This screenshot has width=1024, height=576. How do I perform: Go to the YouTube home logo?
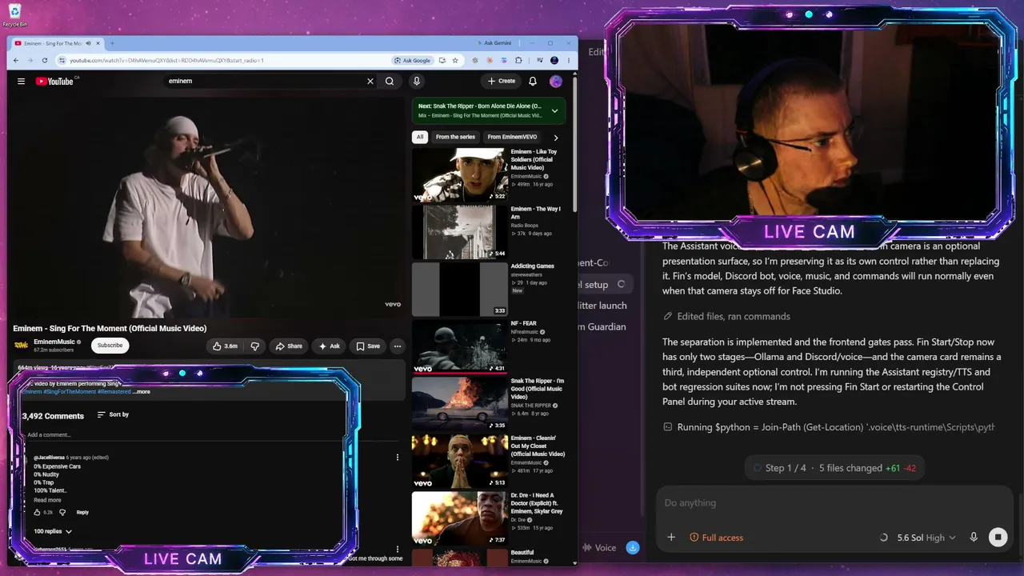[54, 81]
